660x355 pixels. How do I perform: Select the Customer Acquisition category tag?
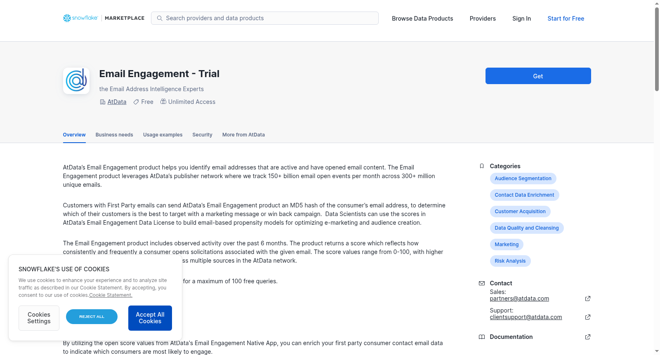[x=520, y=212]
